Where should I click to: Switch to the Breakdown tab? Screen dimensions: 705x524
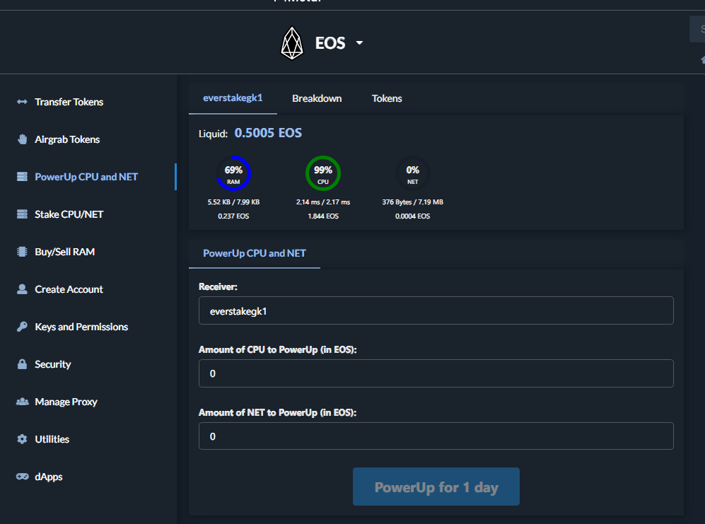click(x=317, y=98)
